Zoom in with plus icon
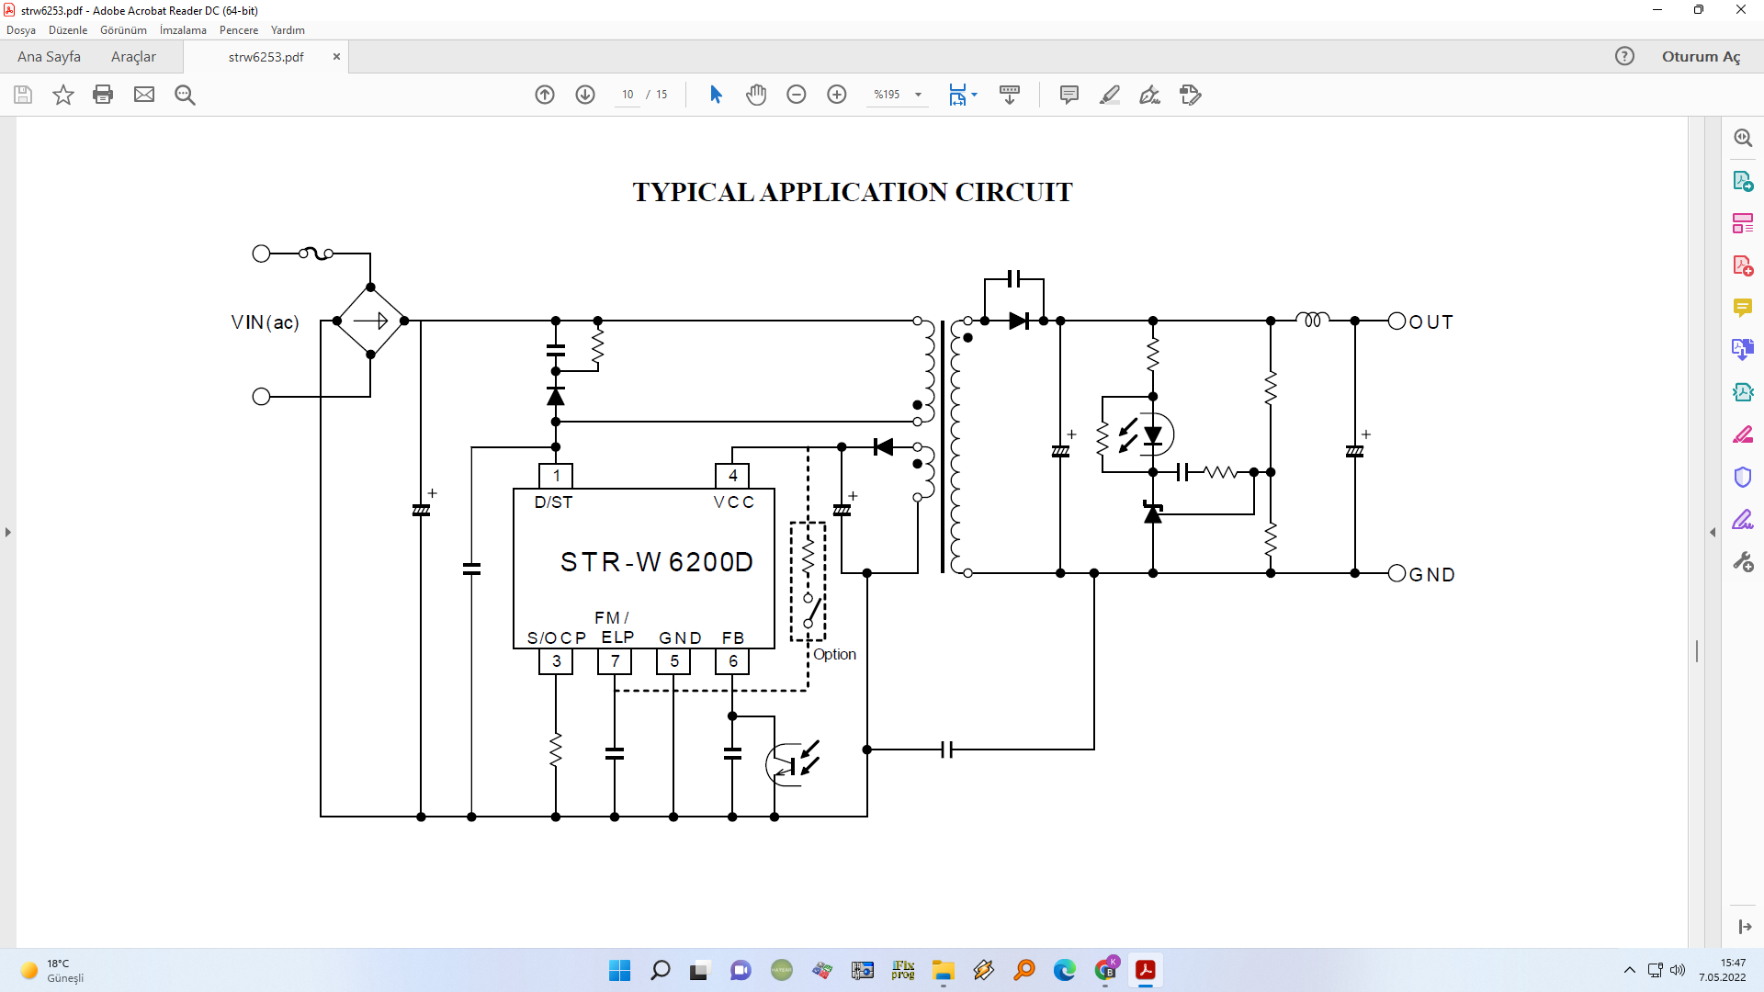This screenshot has width=1764, height=992. tap(837, 95)
